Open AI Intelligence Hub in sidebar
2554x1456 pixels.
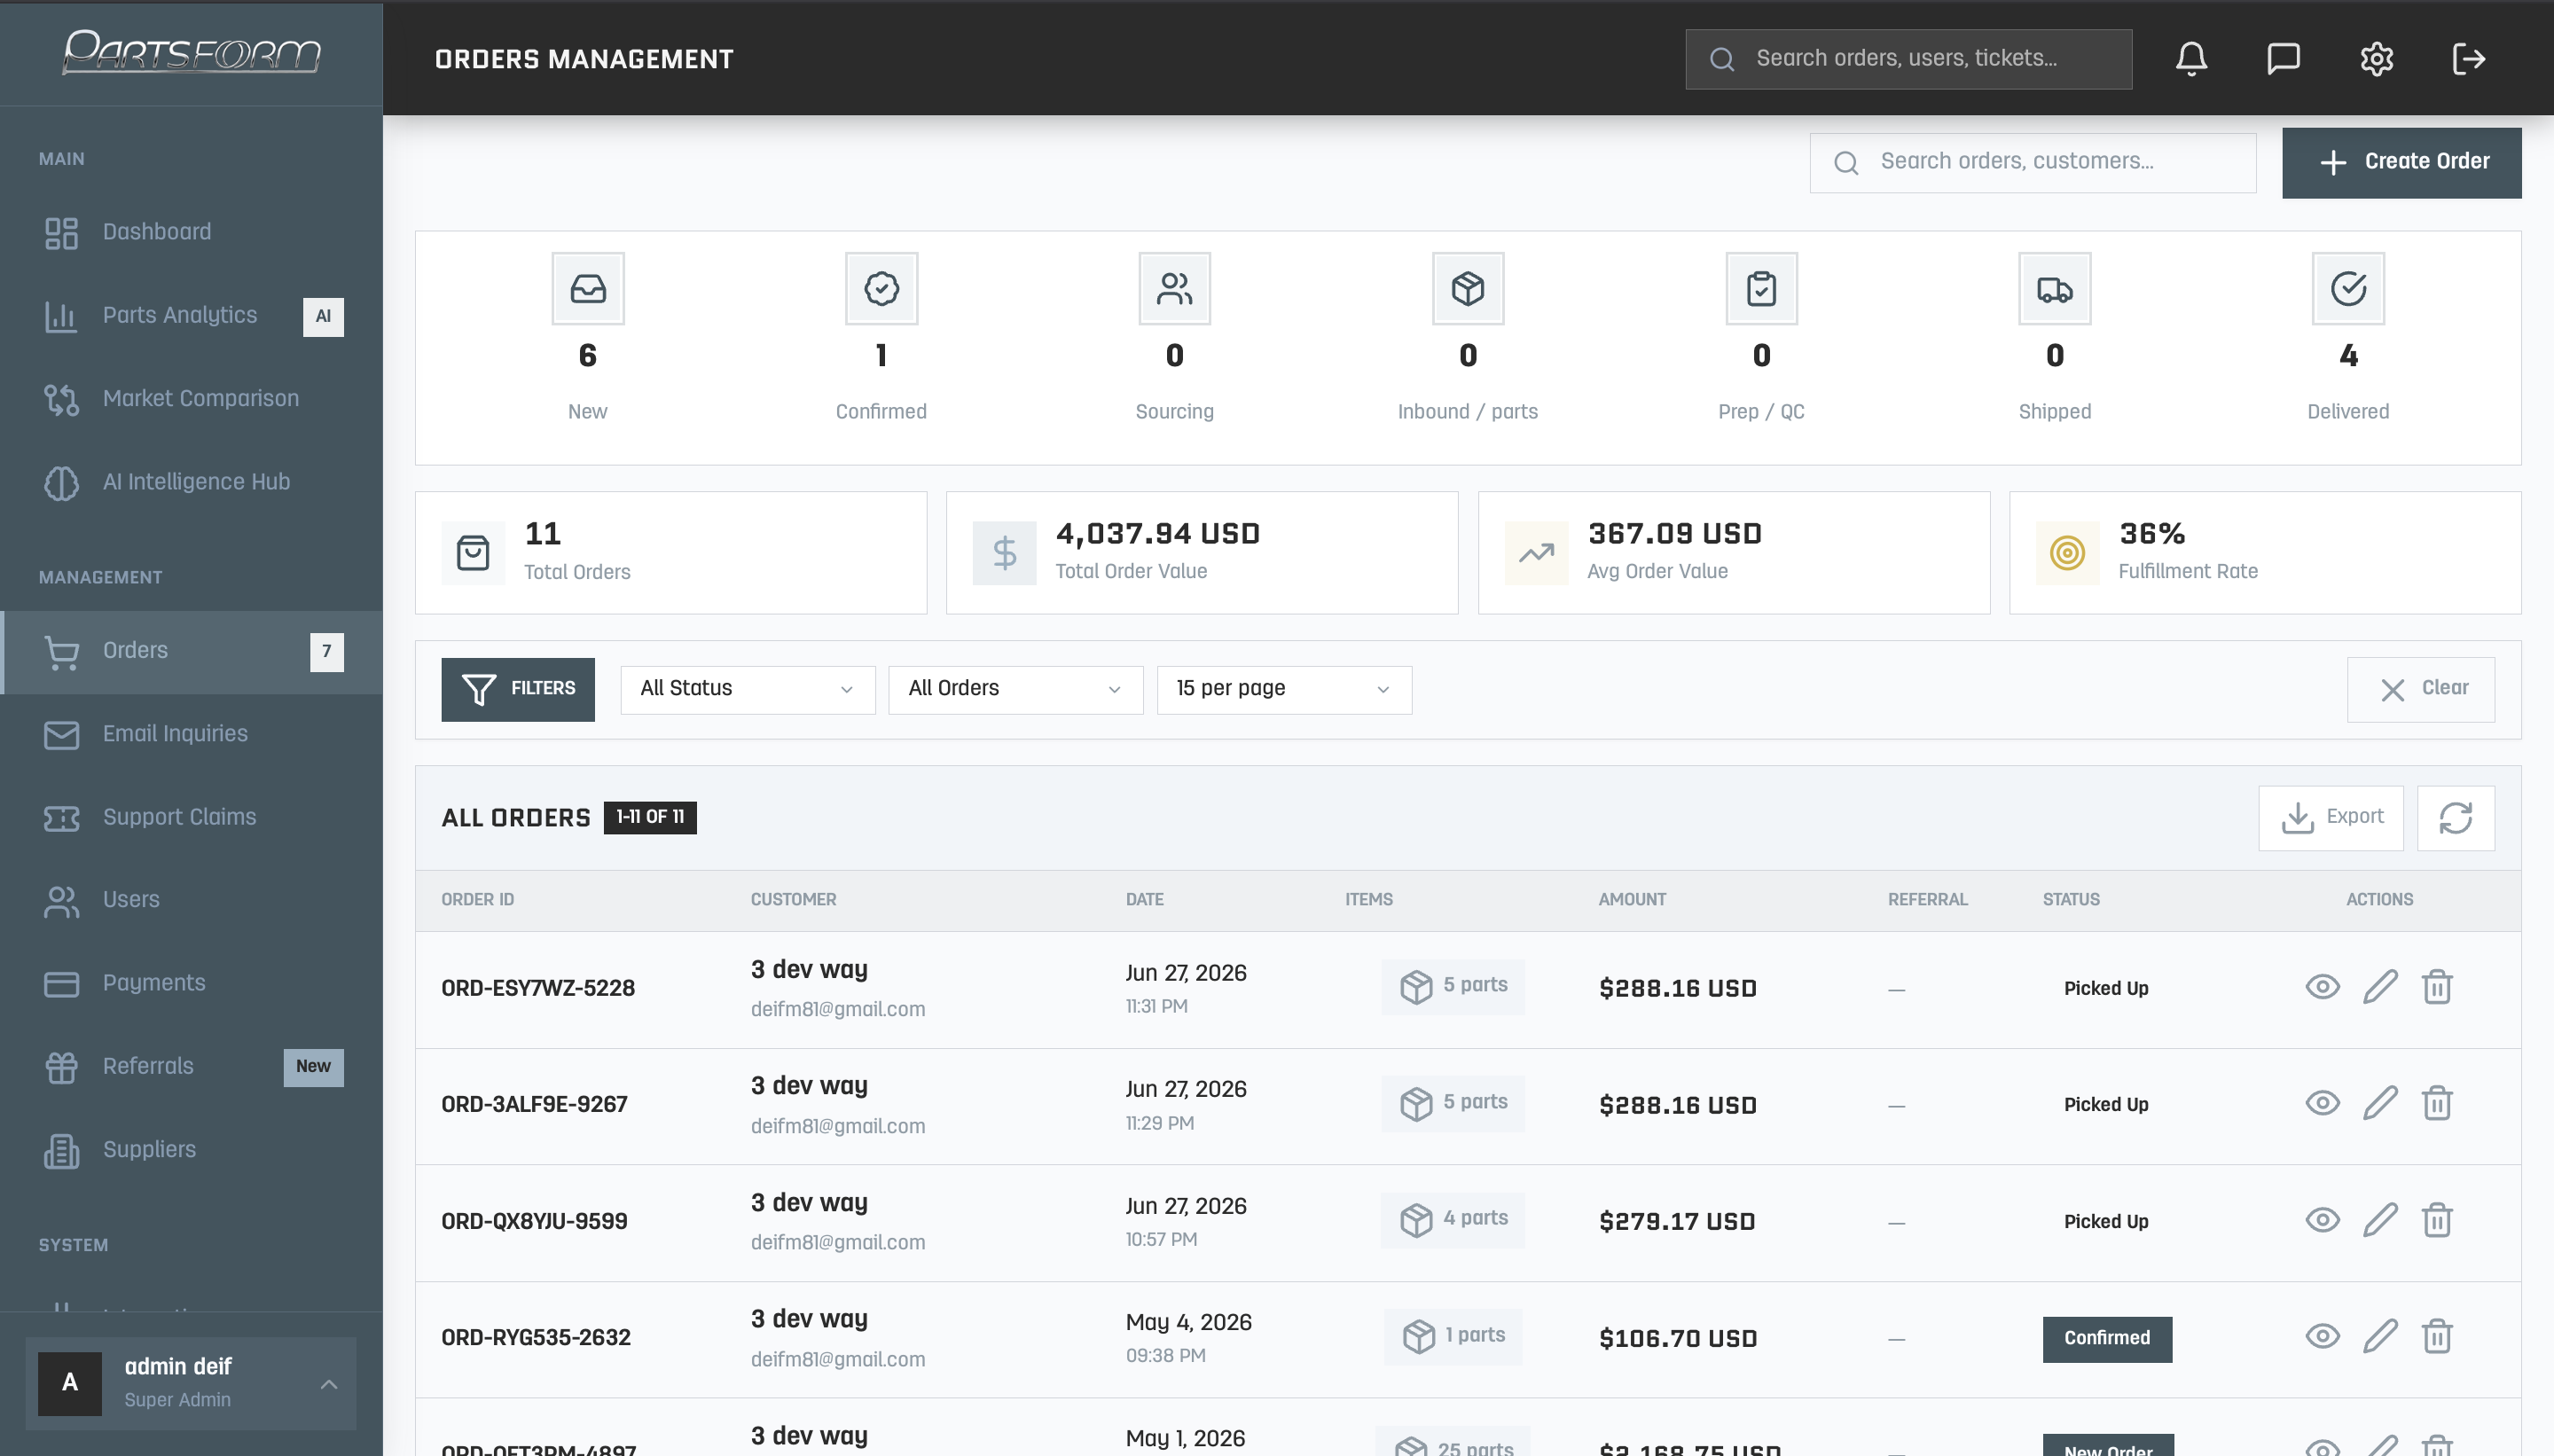192,483
